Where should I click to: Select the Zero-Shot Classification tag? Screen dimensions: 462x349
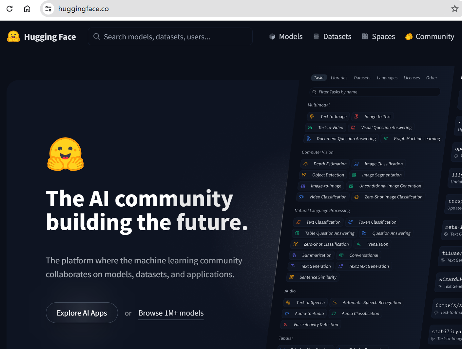pos(321,244)
